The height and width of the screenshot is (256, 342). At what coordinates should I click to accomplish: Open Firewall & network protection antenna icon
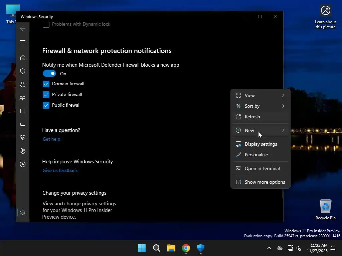[23, 98]
